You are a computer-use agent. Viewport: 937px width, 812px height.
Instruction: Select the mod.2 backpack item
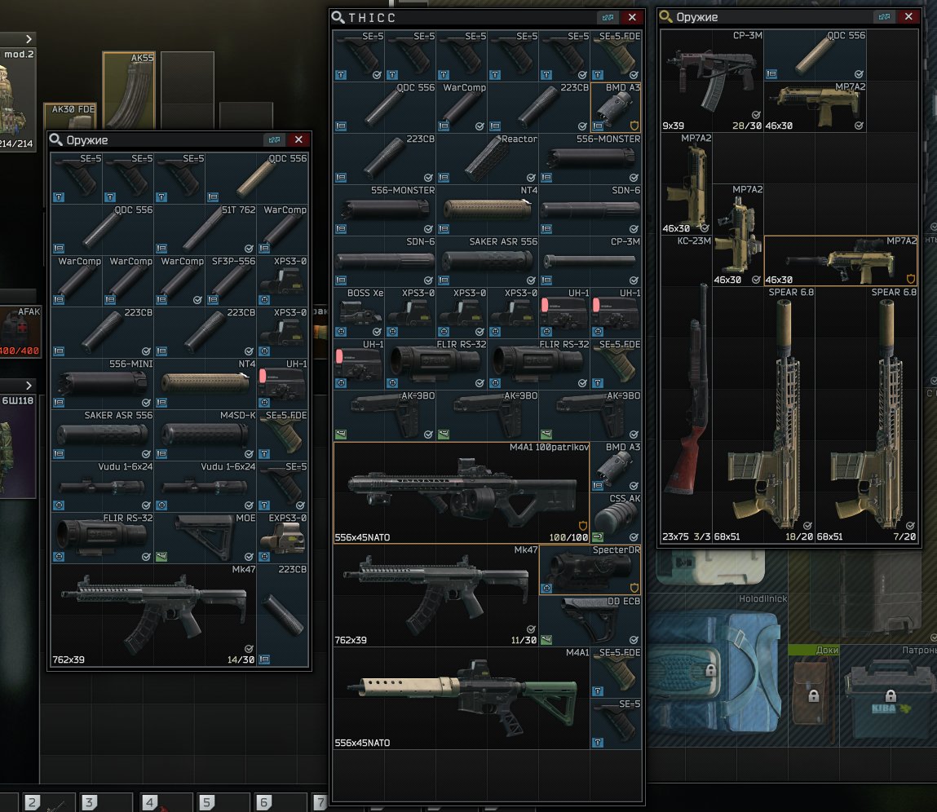(x=18, y=99)
